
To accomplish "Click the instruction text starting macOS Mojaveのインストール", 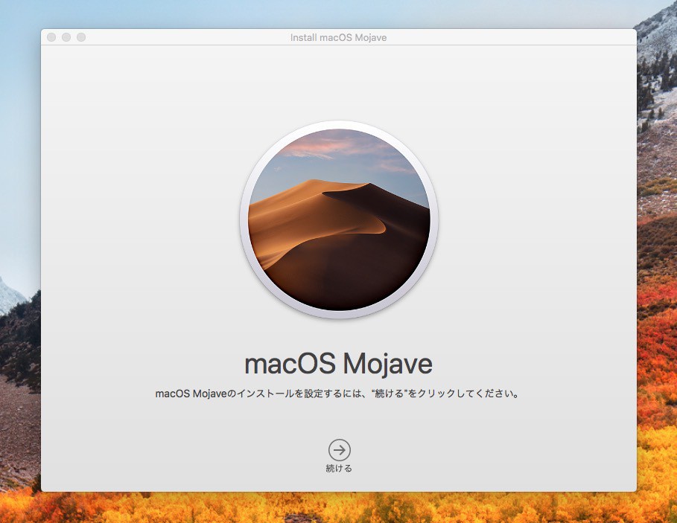I will pyautogui.click(x=337, y=394).
